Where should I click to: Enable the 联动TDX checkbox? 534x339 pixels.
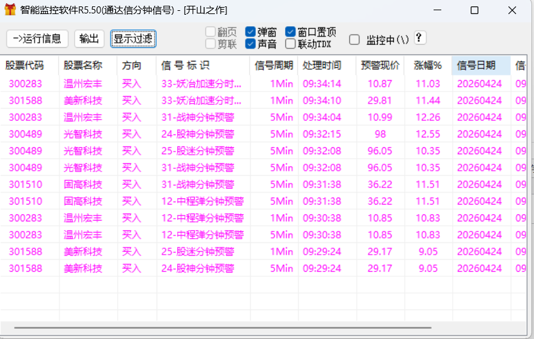(x=290, y=43)
